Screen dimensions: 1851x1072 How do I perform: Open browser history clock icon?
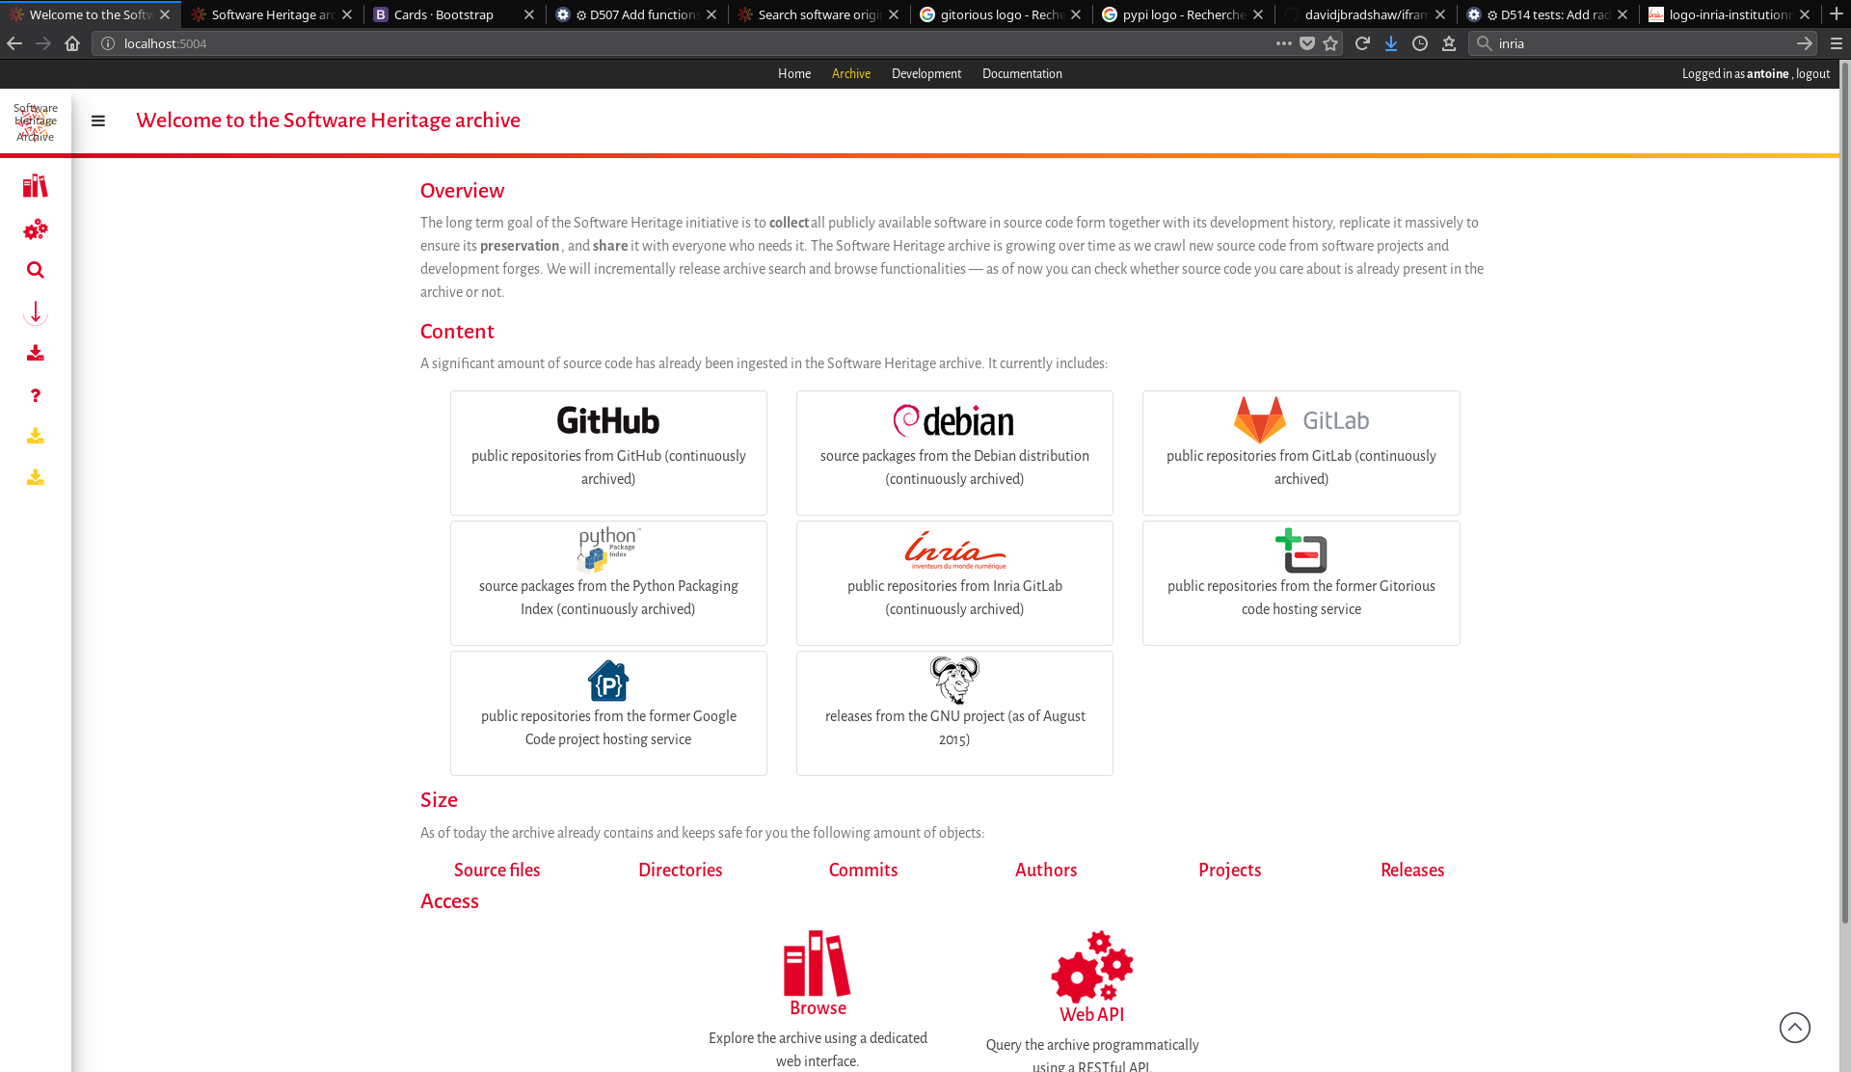1420,43
